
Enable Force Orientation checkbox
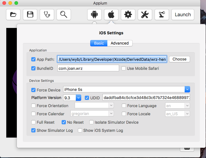pos(33,106)
